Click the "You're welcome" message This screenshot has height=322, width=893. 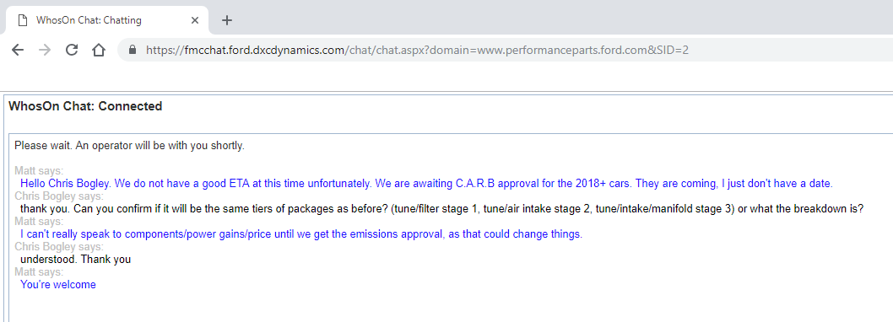tap(58, 284)
